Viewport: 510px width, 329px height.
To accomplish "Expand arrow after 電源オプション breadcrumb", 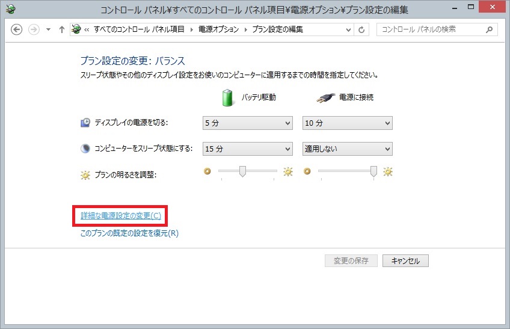I will pyautogui.click(x=245, y=29).
